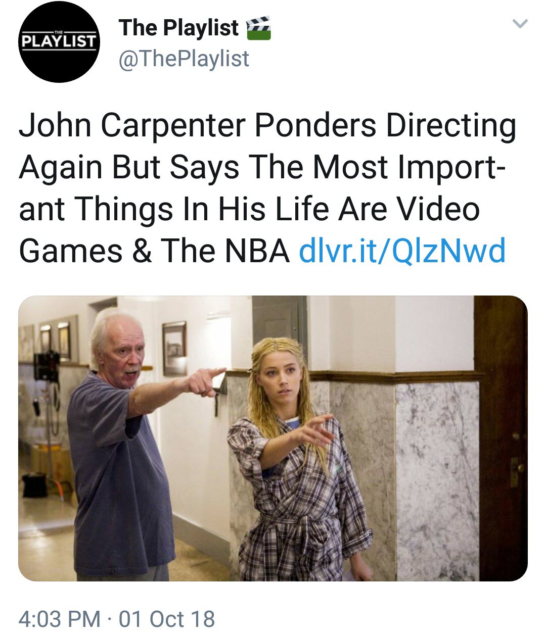
Task: Click the framed picture on the hallway wall
Action: click(174, 341)
